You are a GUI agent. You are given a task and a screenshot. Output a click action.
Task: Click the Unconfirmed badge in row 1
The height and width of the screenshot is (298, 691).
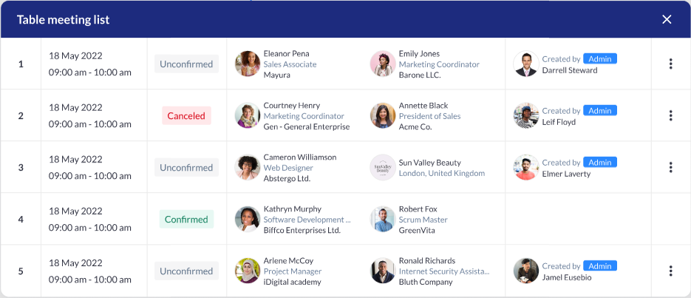click(x=186, y=64)
